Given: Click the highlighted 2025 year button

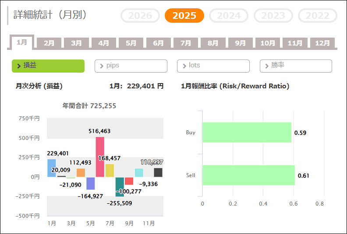Looking at the screenshot, I should pyautogui.click(x=184, y=16).
